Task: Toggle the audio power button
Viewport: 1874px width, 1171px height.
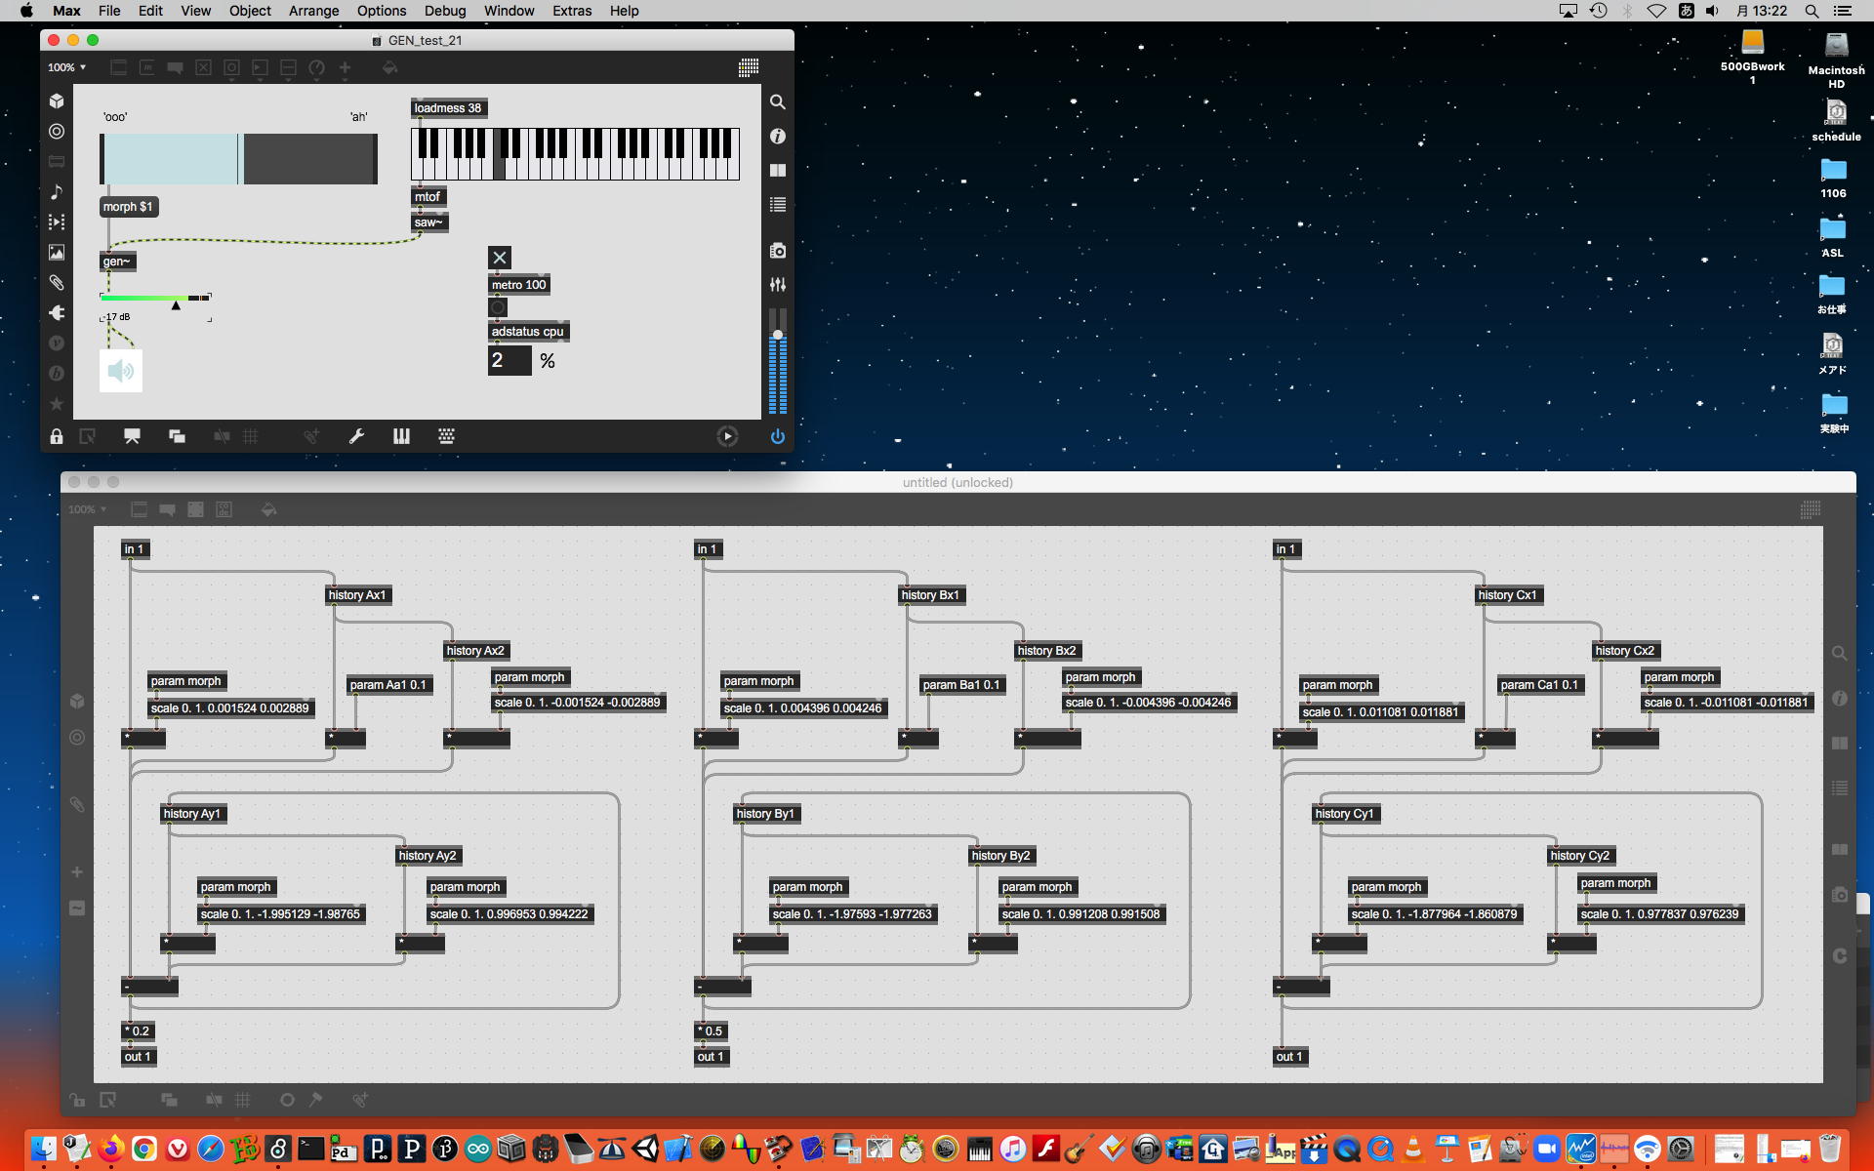Action: (777, 436)
